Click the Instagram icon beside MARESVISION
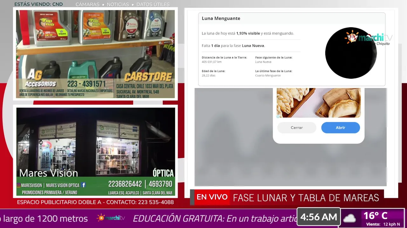This screenshot has height=228, width=407. 18,185
